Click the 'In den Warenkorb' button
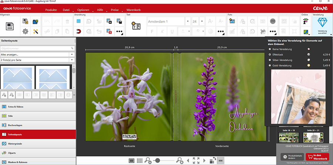 317,157
